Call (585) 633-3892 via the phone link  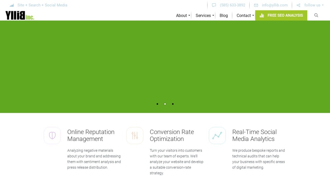pos(232,5)
